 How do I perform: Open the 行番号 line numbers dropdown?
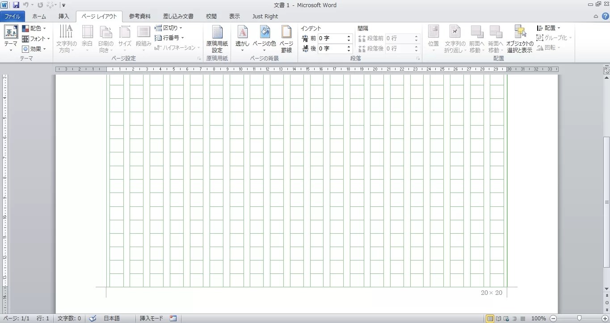(x=169, y=38)
